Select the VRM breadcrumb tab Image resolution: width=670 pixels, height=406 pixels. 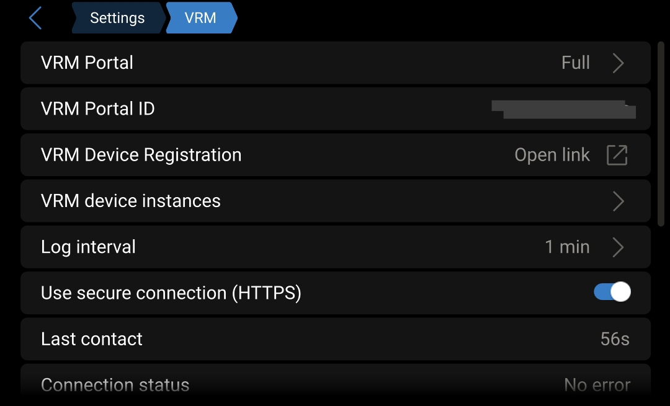pos(200,18)
